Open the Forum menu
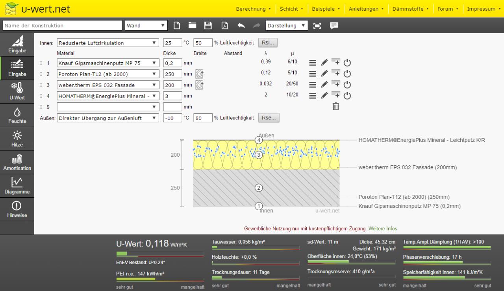The height and width of the screenshot is (291, 504). pos(448,9)
